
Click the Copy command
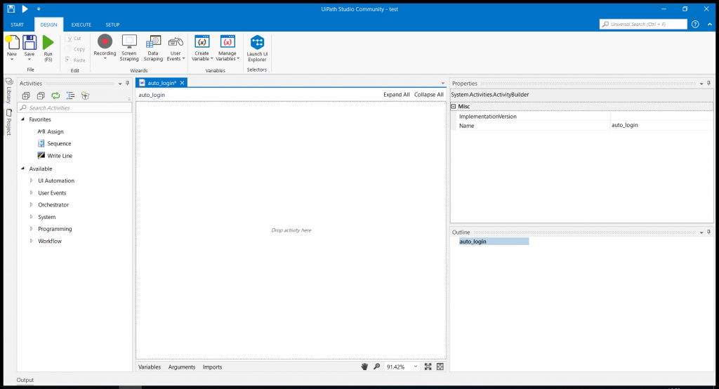76,49
